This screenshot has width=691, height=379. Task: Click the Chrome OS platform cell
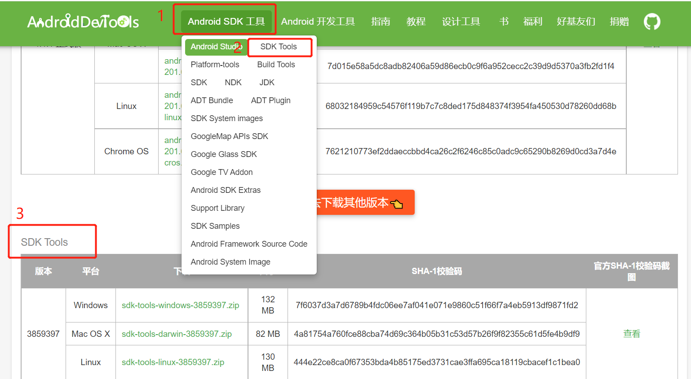(x=126, y=151)
